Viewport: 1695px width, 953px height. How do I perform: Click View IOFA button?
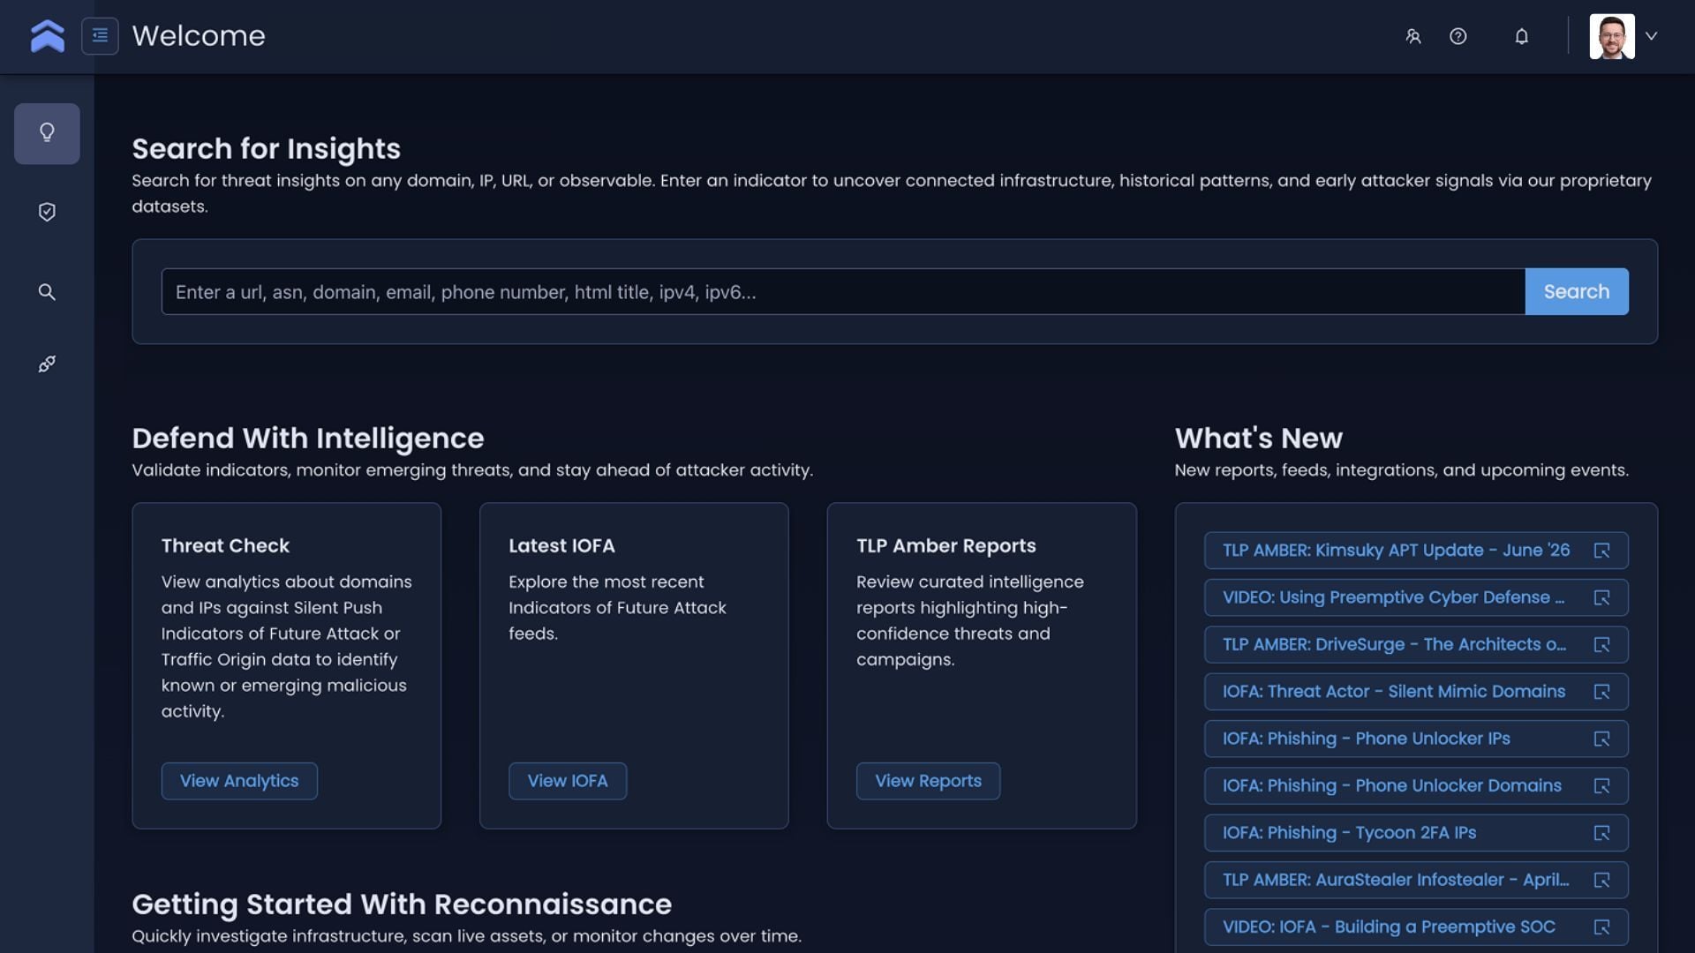[x=568, y=781]
